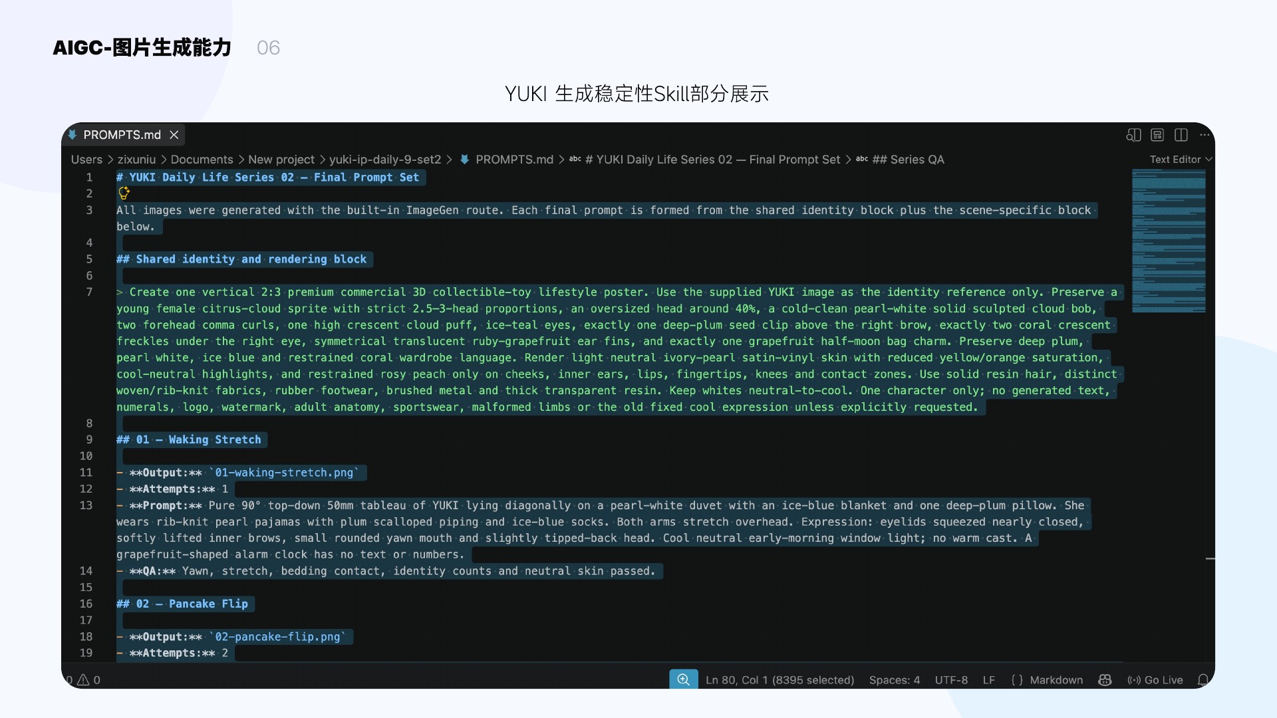Click the second editor layout icon beside preview
Image resolution: width=1277 pixels, height=718 pixels.
[x=1157, y=135]
